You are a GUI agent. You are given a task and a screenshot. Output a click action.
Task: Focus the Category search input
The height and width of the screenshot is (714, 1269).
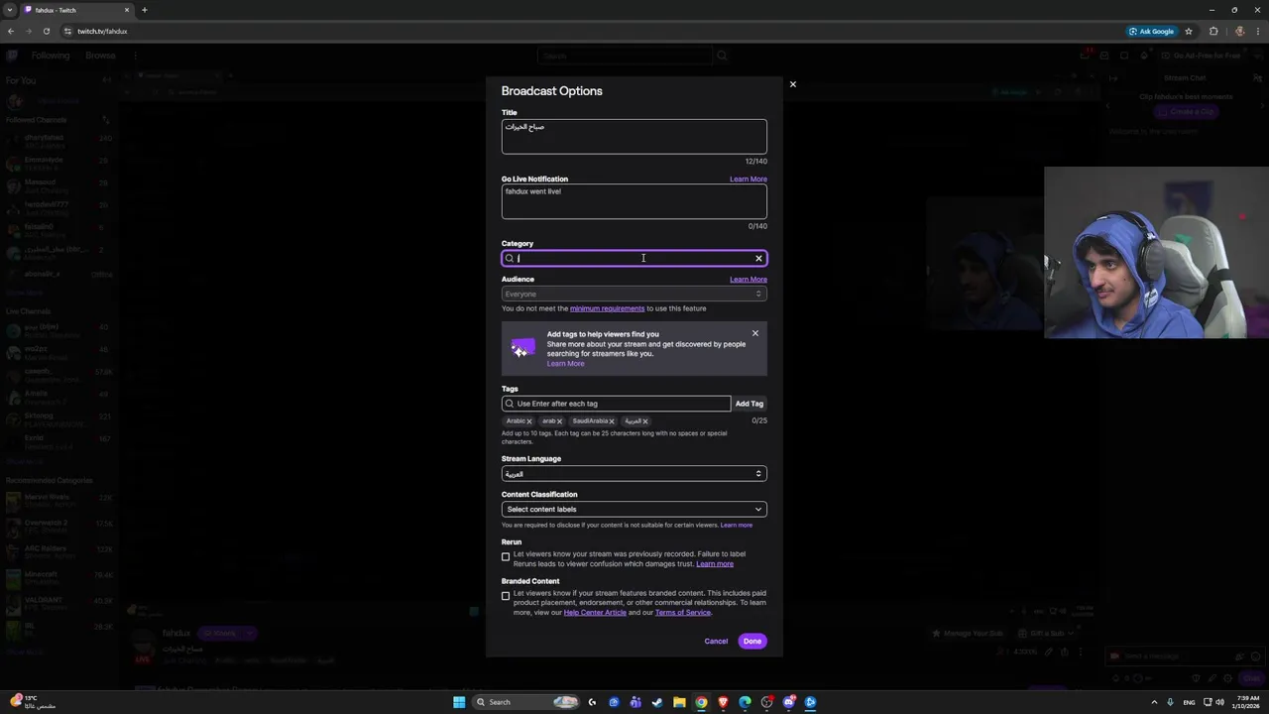coord(634,259)
